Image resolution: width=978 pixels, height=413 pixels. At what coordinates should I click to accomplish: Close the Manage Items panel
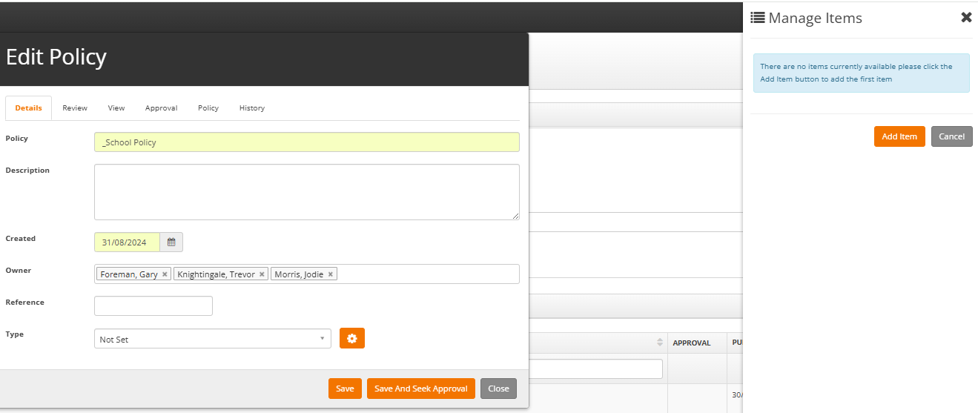tap(965, 18)
